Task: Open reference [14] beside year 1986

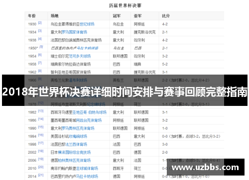Action: pyautogui.click(x=41, y=119)
